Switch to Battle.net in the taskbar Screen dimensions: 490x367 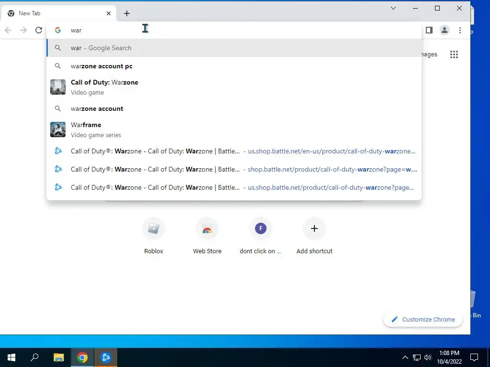[x=106, y=357]
